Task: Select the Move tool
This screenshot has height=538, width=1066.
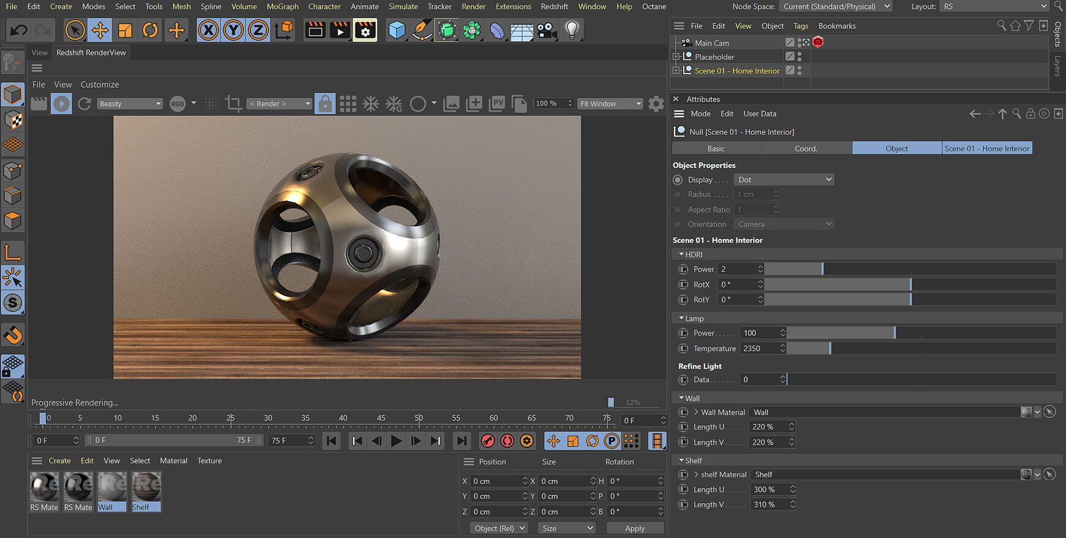Action: pyautogui.click(x=100, y=30)
